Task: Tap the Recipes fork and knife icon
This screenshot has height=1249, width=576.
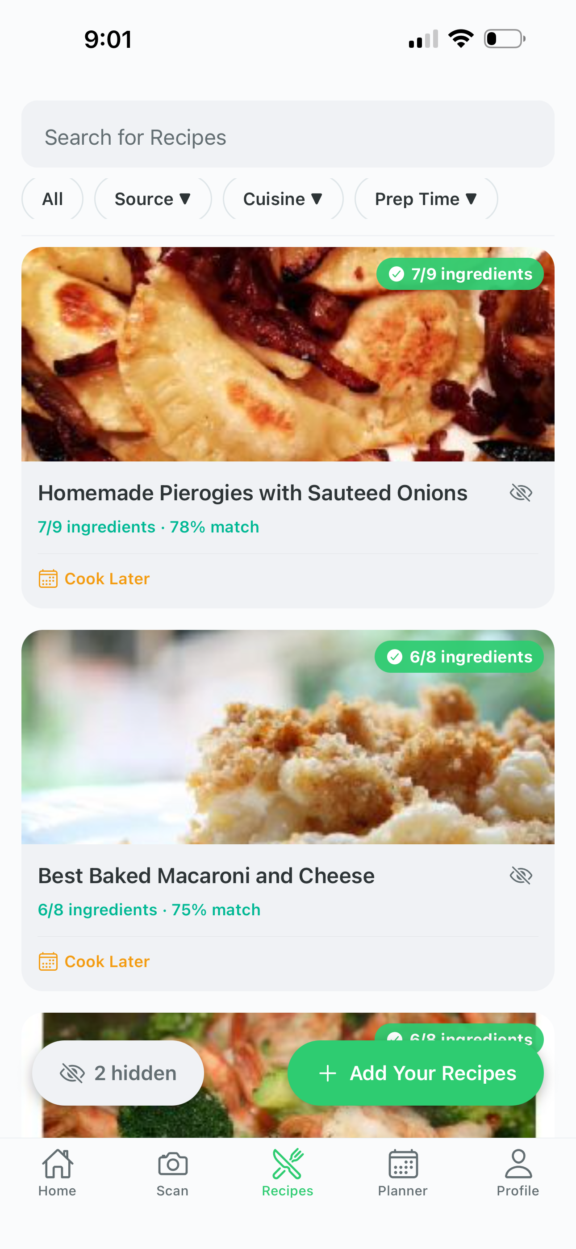Action: 288,1164
